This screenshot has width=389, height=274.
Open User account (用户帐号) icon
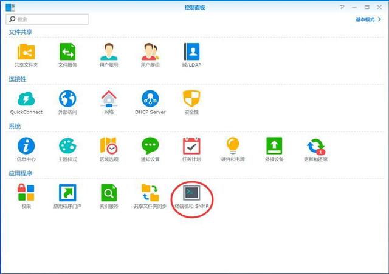coord(109,52)
